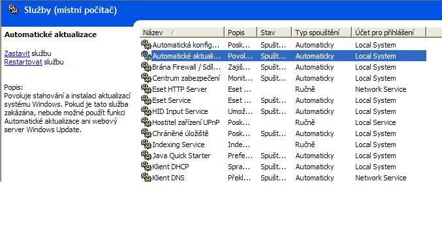The width and height of the screenshot is (442, 250).
Task: Select the Chráněné úložiště service row
Action: pos(283,133)
